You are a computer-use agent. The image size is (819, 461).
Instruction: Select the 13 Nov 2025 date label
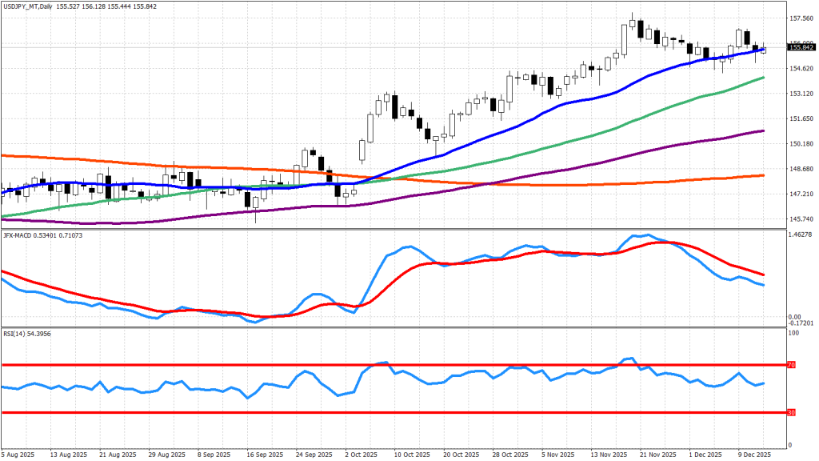[609, 454]
